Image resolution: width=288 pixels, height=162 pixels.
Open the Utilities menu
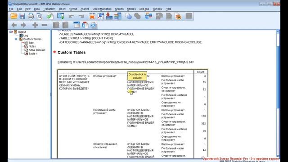pyautogui.click(x=131, y=9)
